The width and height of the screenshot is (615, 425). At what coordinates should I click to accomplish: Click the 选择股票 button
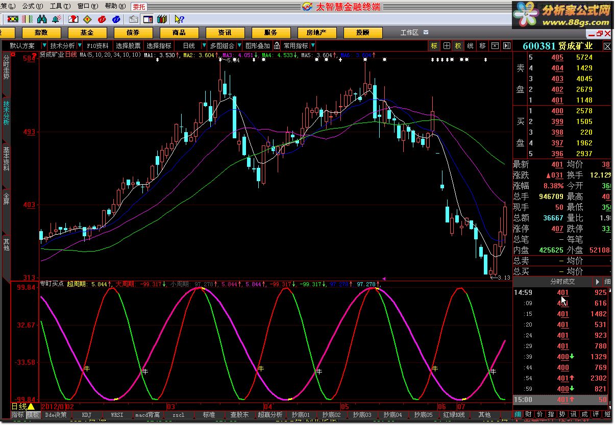[128, 45]
